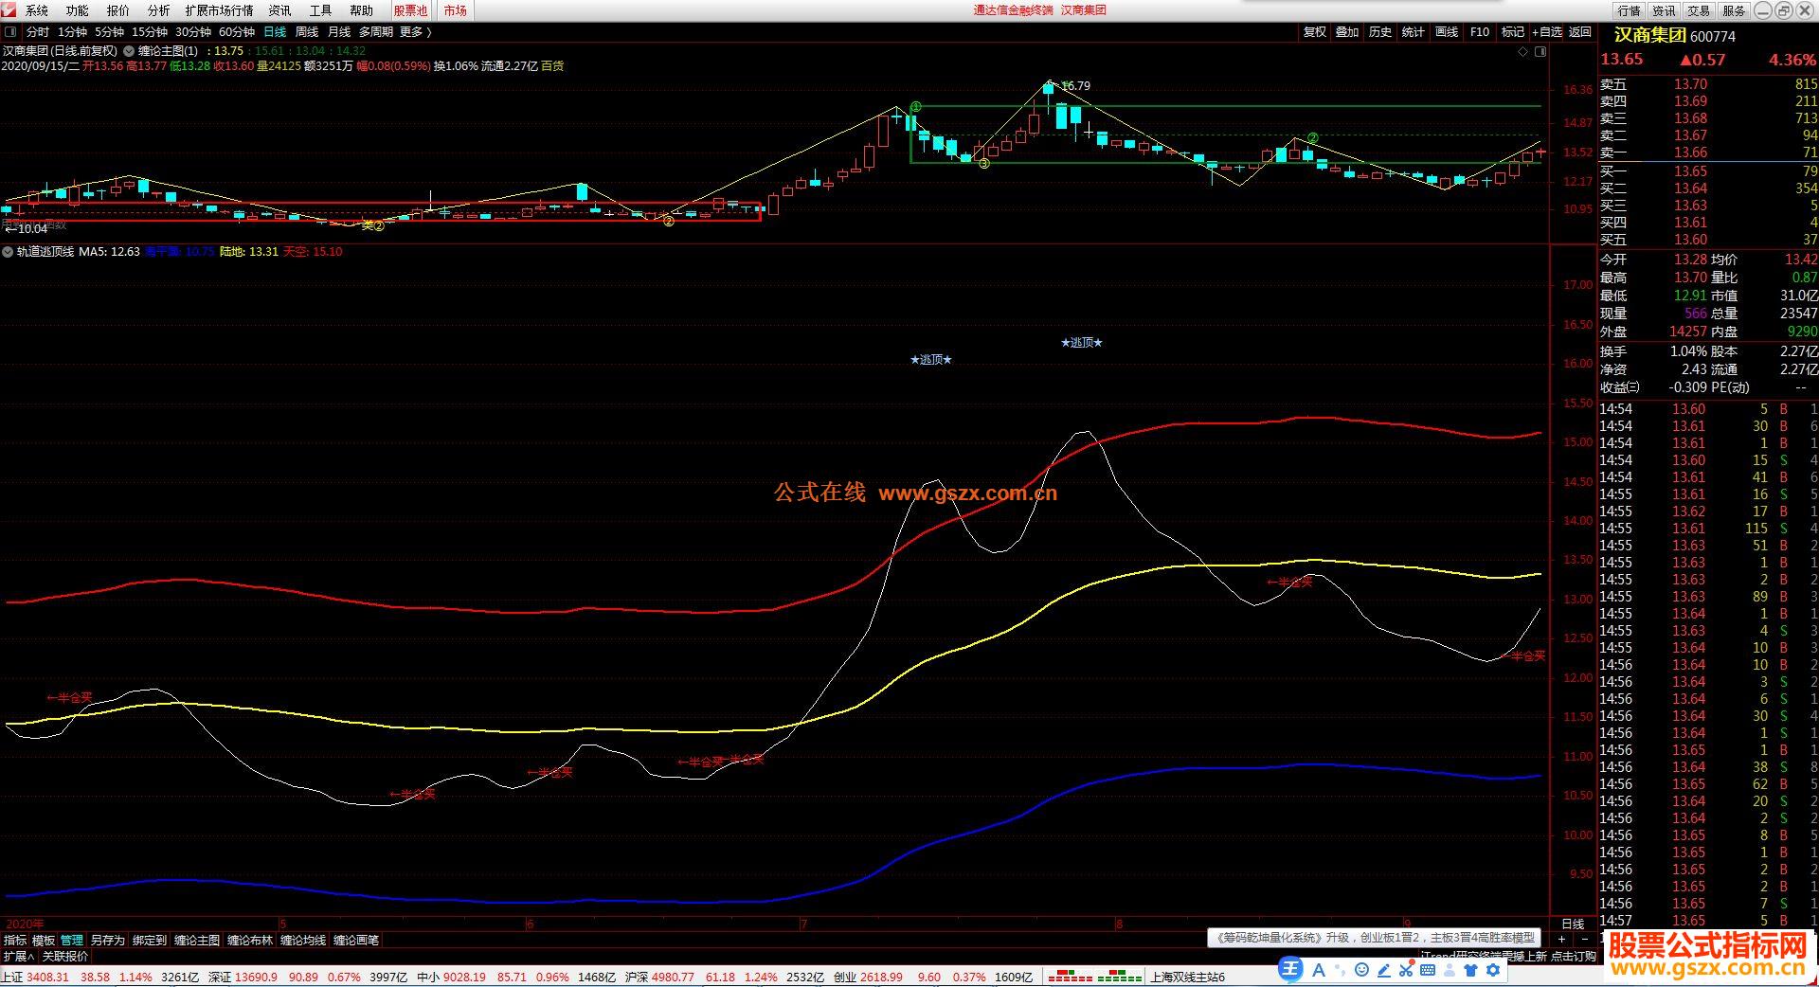Click the 标记 toolbar button
1819x987 pixels.
tap(1513, 32)
